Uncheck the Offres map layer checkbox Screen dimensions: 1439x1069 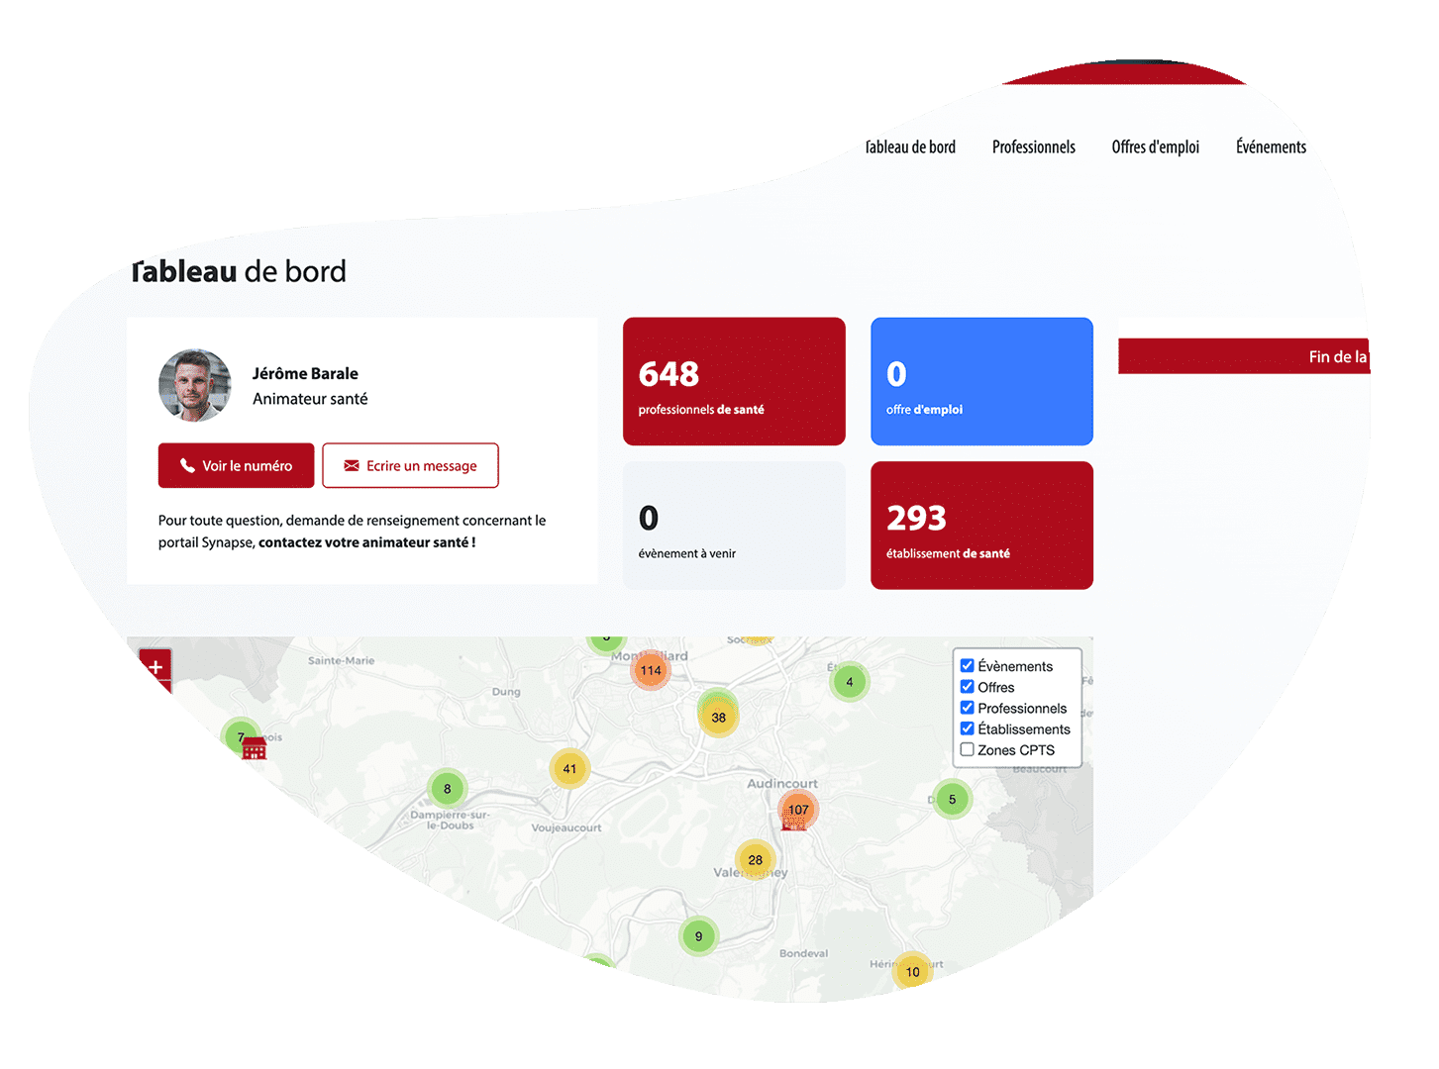point(968,686)
